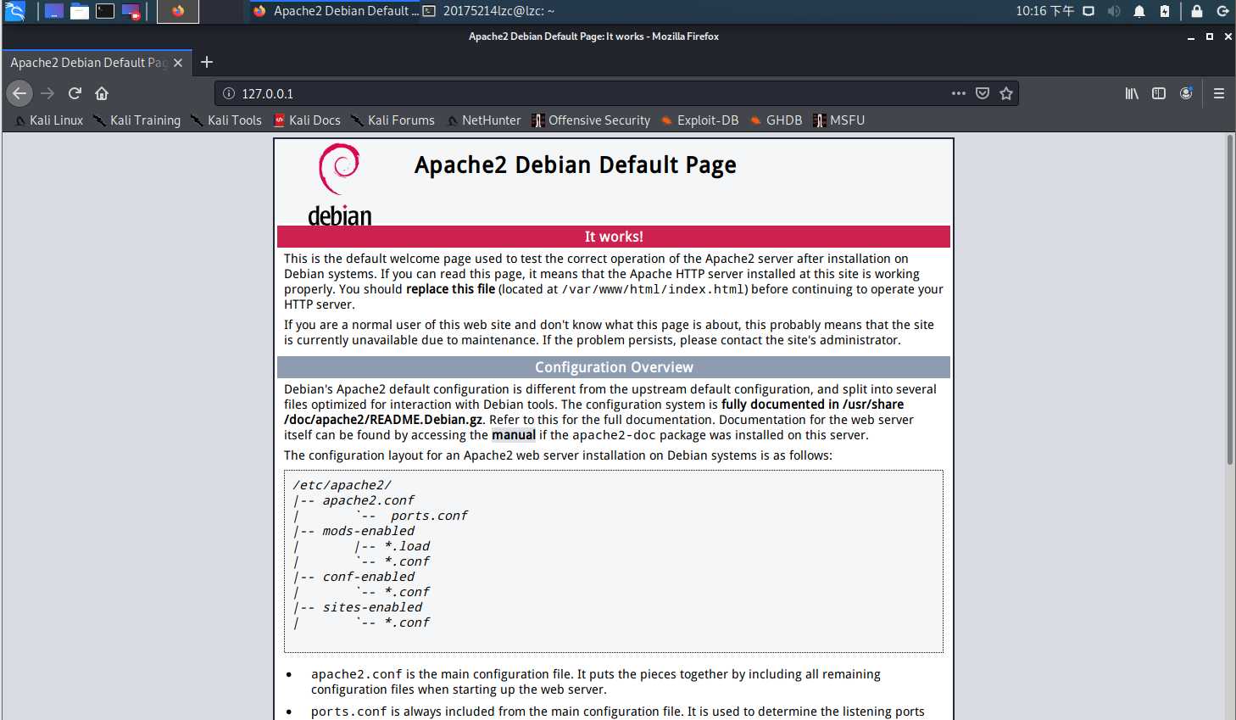
Task: Open the Firefox account icon
Action: pyautogui.click(x=1186, y=93)
